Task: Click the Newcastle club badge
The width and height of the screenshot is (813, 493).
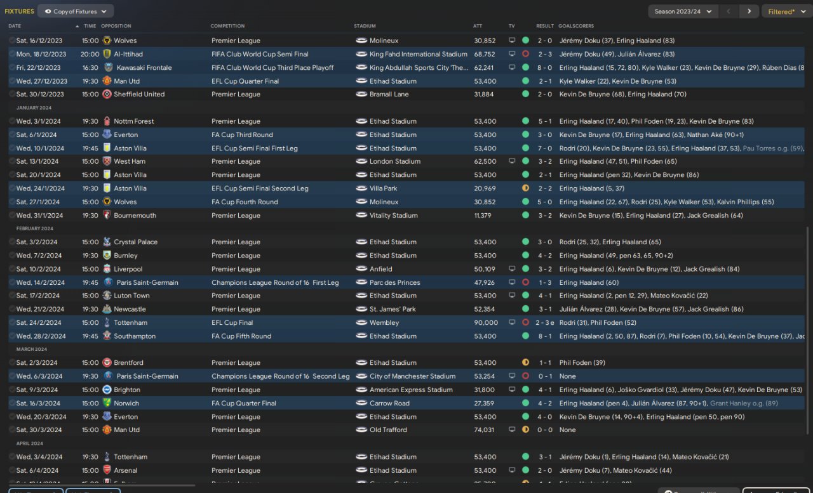Action: coord(107,309)
